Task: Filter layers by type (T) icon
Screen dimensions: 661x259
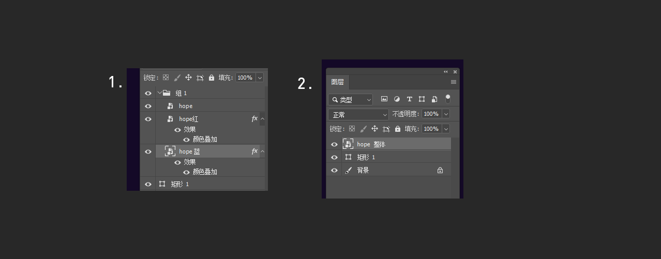Action: (409, 99)
